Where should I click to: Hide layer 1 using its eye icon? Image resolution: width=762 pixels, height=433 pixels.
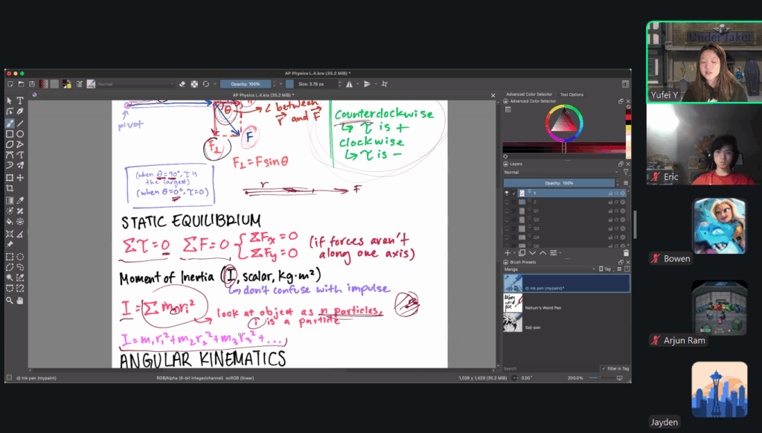(507, 193)
